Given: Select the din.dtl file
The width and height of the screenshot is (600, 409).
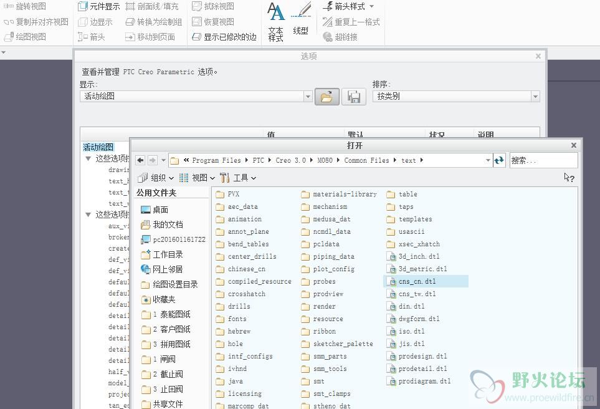Looking at the screenshot, I should [406, 306].
